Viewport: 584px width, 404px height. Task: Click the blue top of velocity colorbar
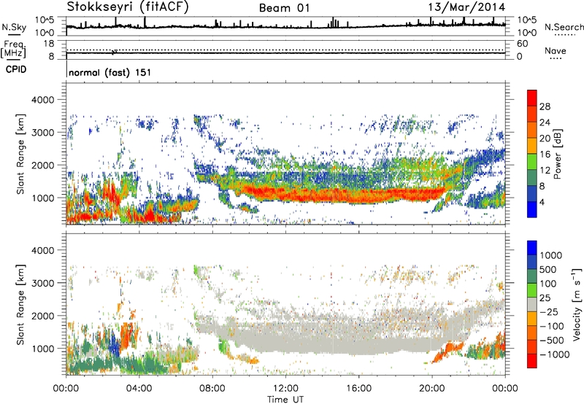(x=532, y=248)
